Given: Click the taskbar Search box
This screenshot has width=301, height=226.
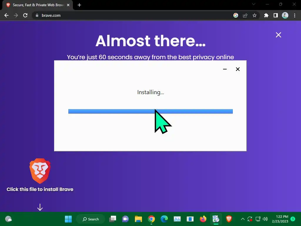Looking at the screenshot, I should 91,219.
